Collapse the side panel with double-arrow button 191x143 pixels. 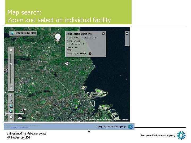coord(127,34)
